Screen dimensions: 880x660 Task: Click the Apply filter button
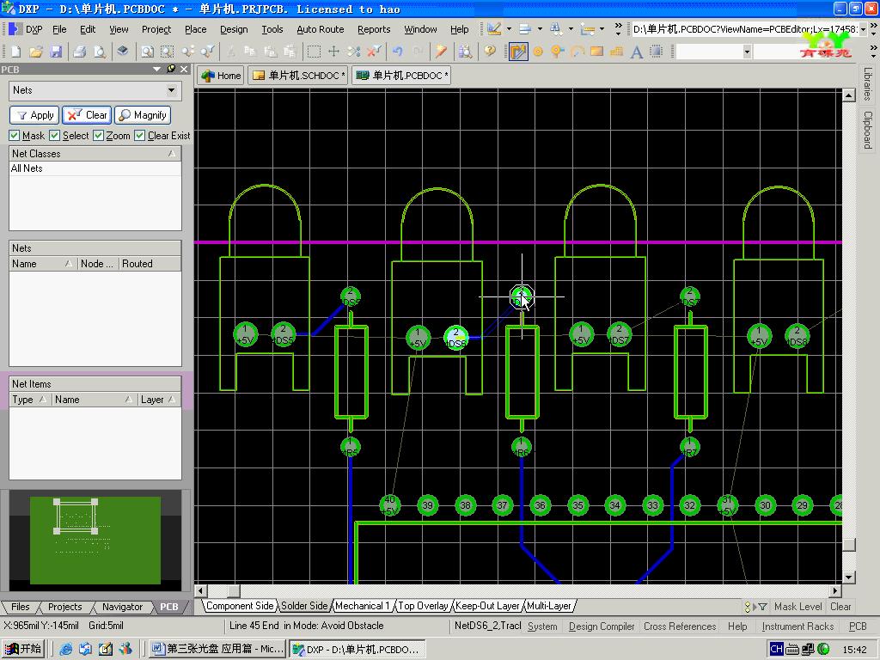pyautogui.click(x=34, y=115)
